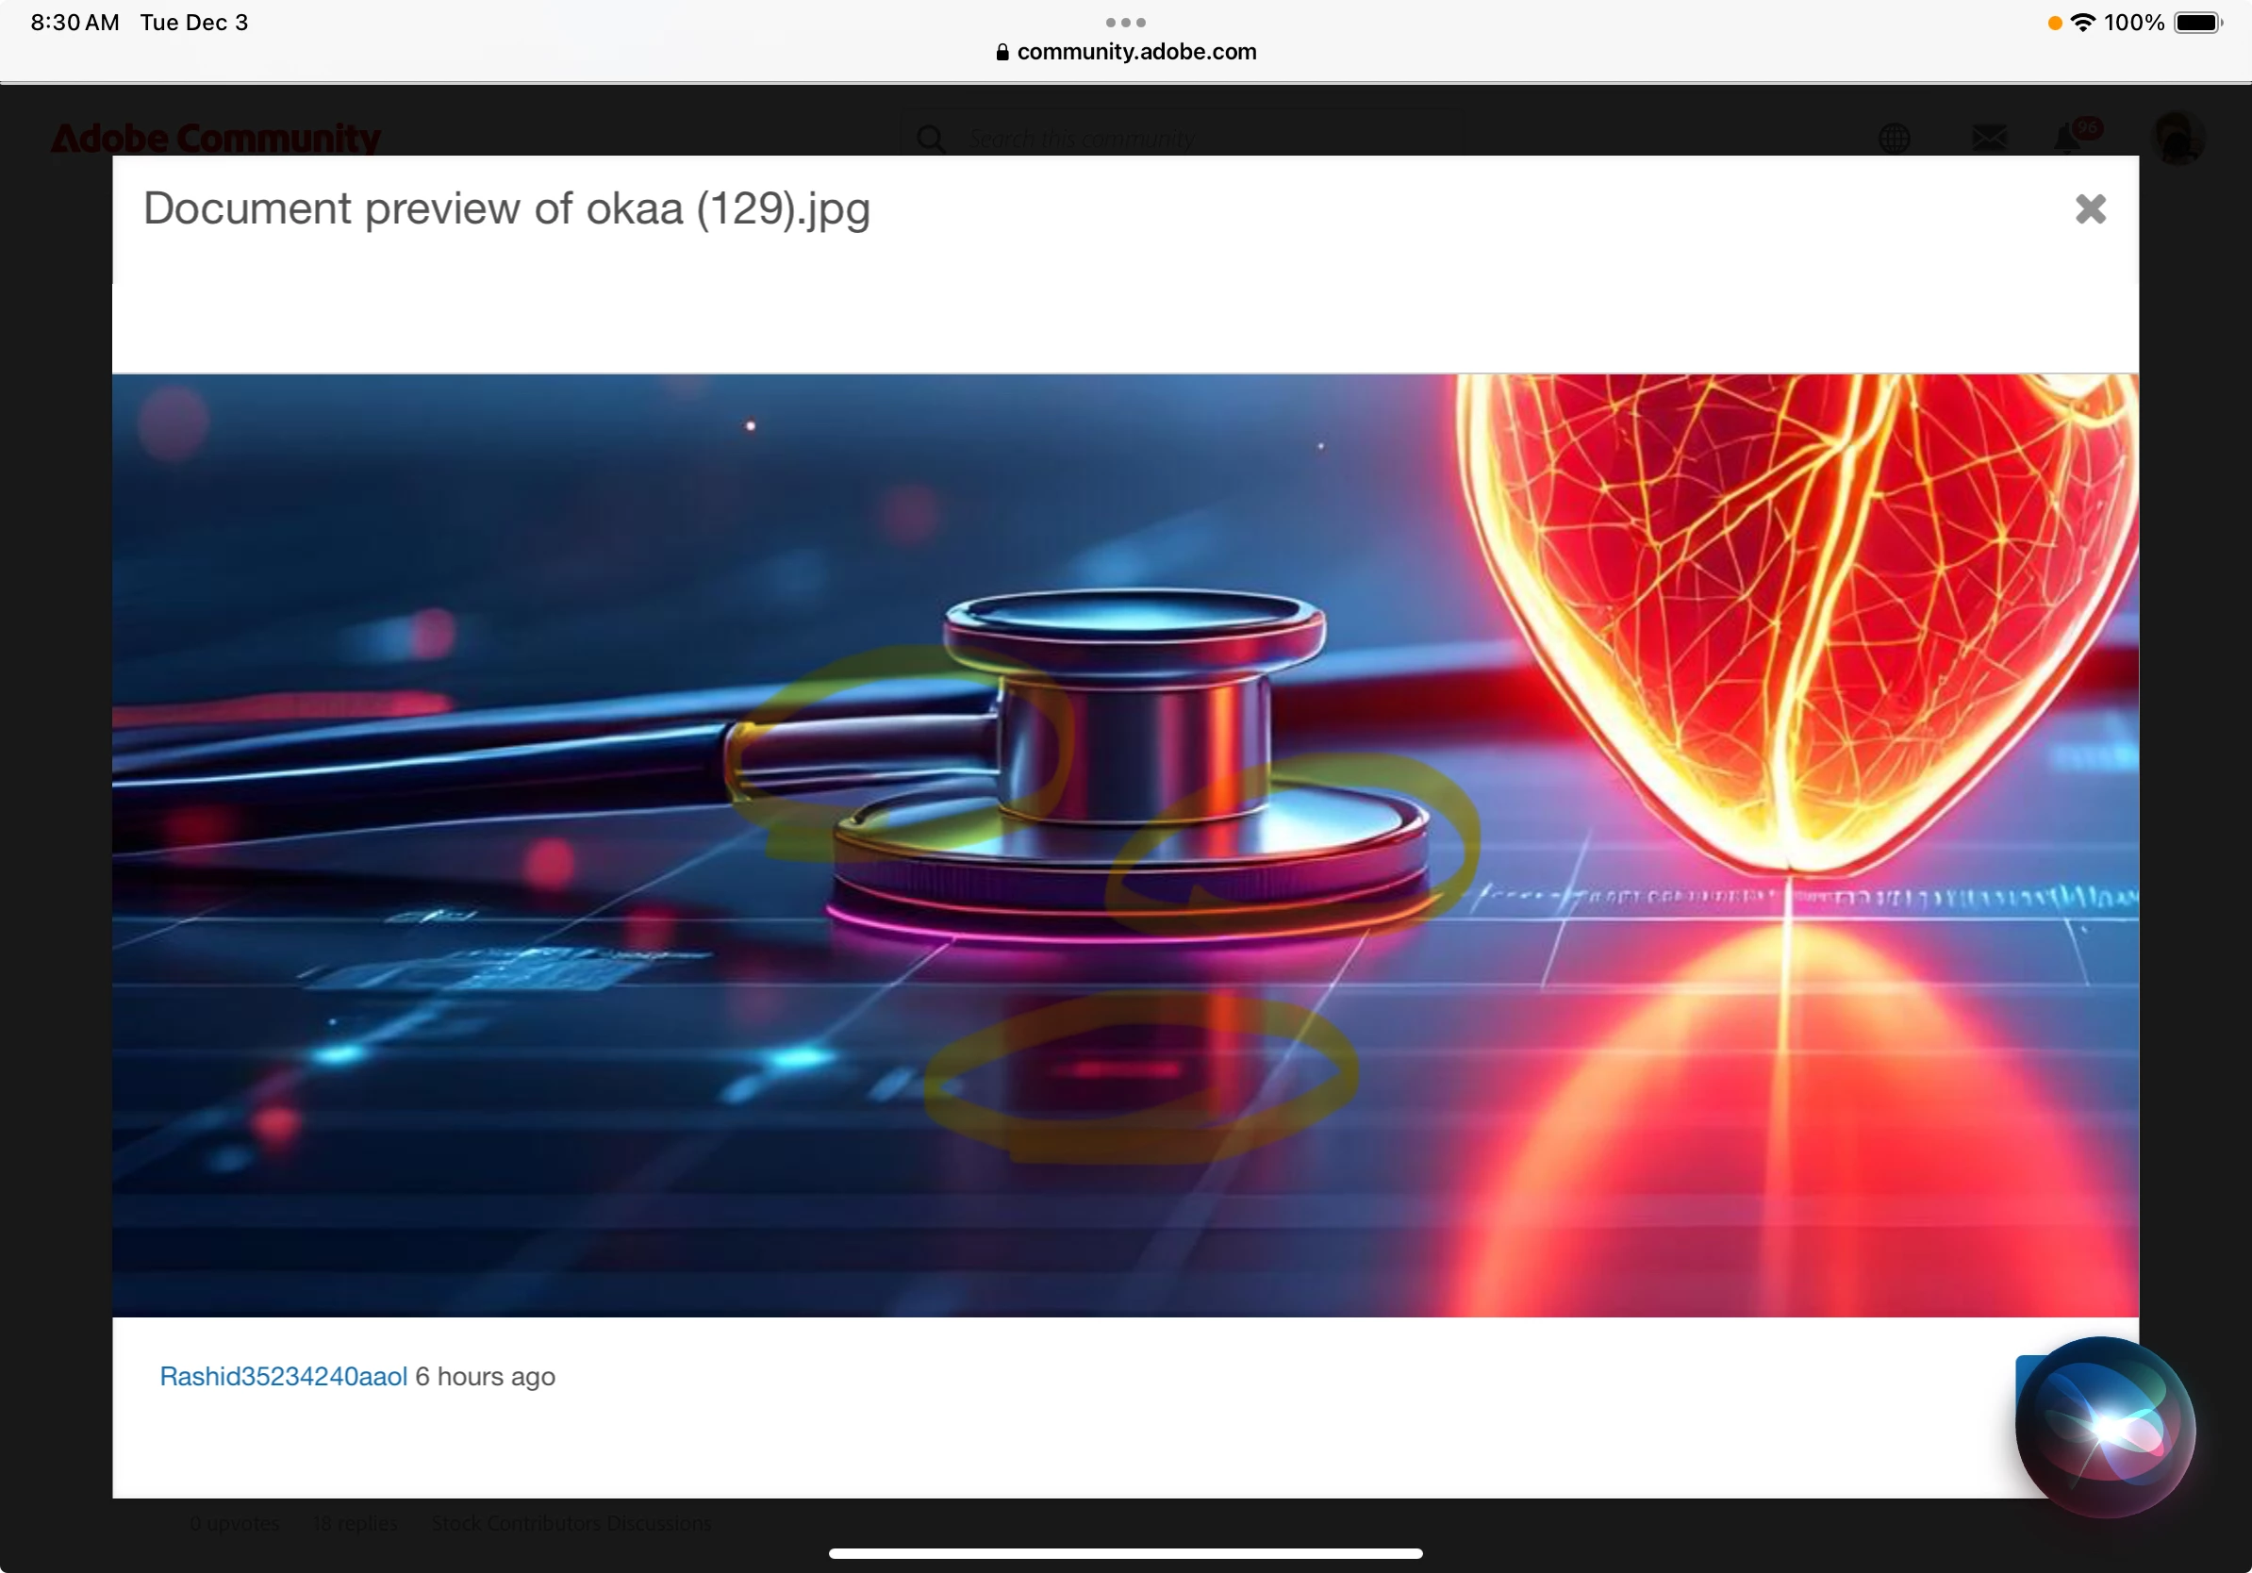Open the user profile avatar

pos(2177,139)
